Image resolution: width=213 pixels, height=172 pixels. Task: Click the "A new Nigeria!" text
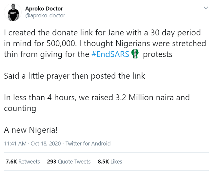pyautogui.click(x=31, y=130)
